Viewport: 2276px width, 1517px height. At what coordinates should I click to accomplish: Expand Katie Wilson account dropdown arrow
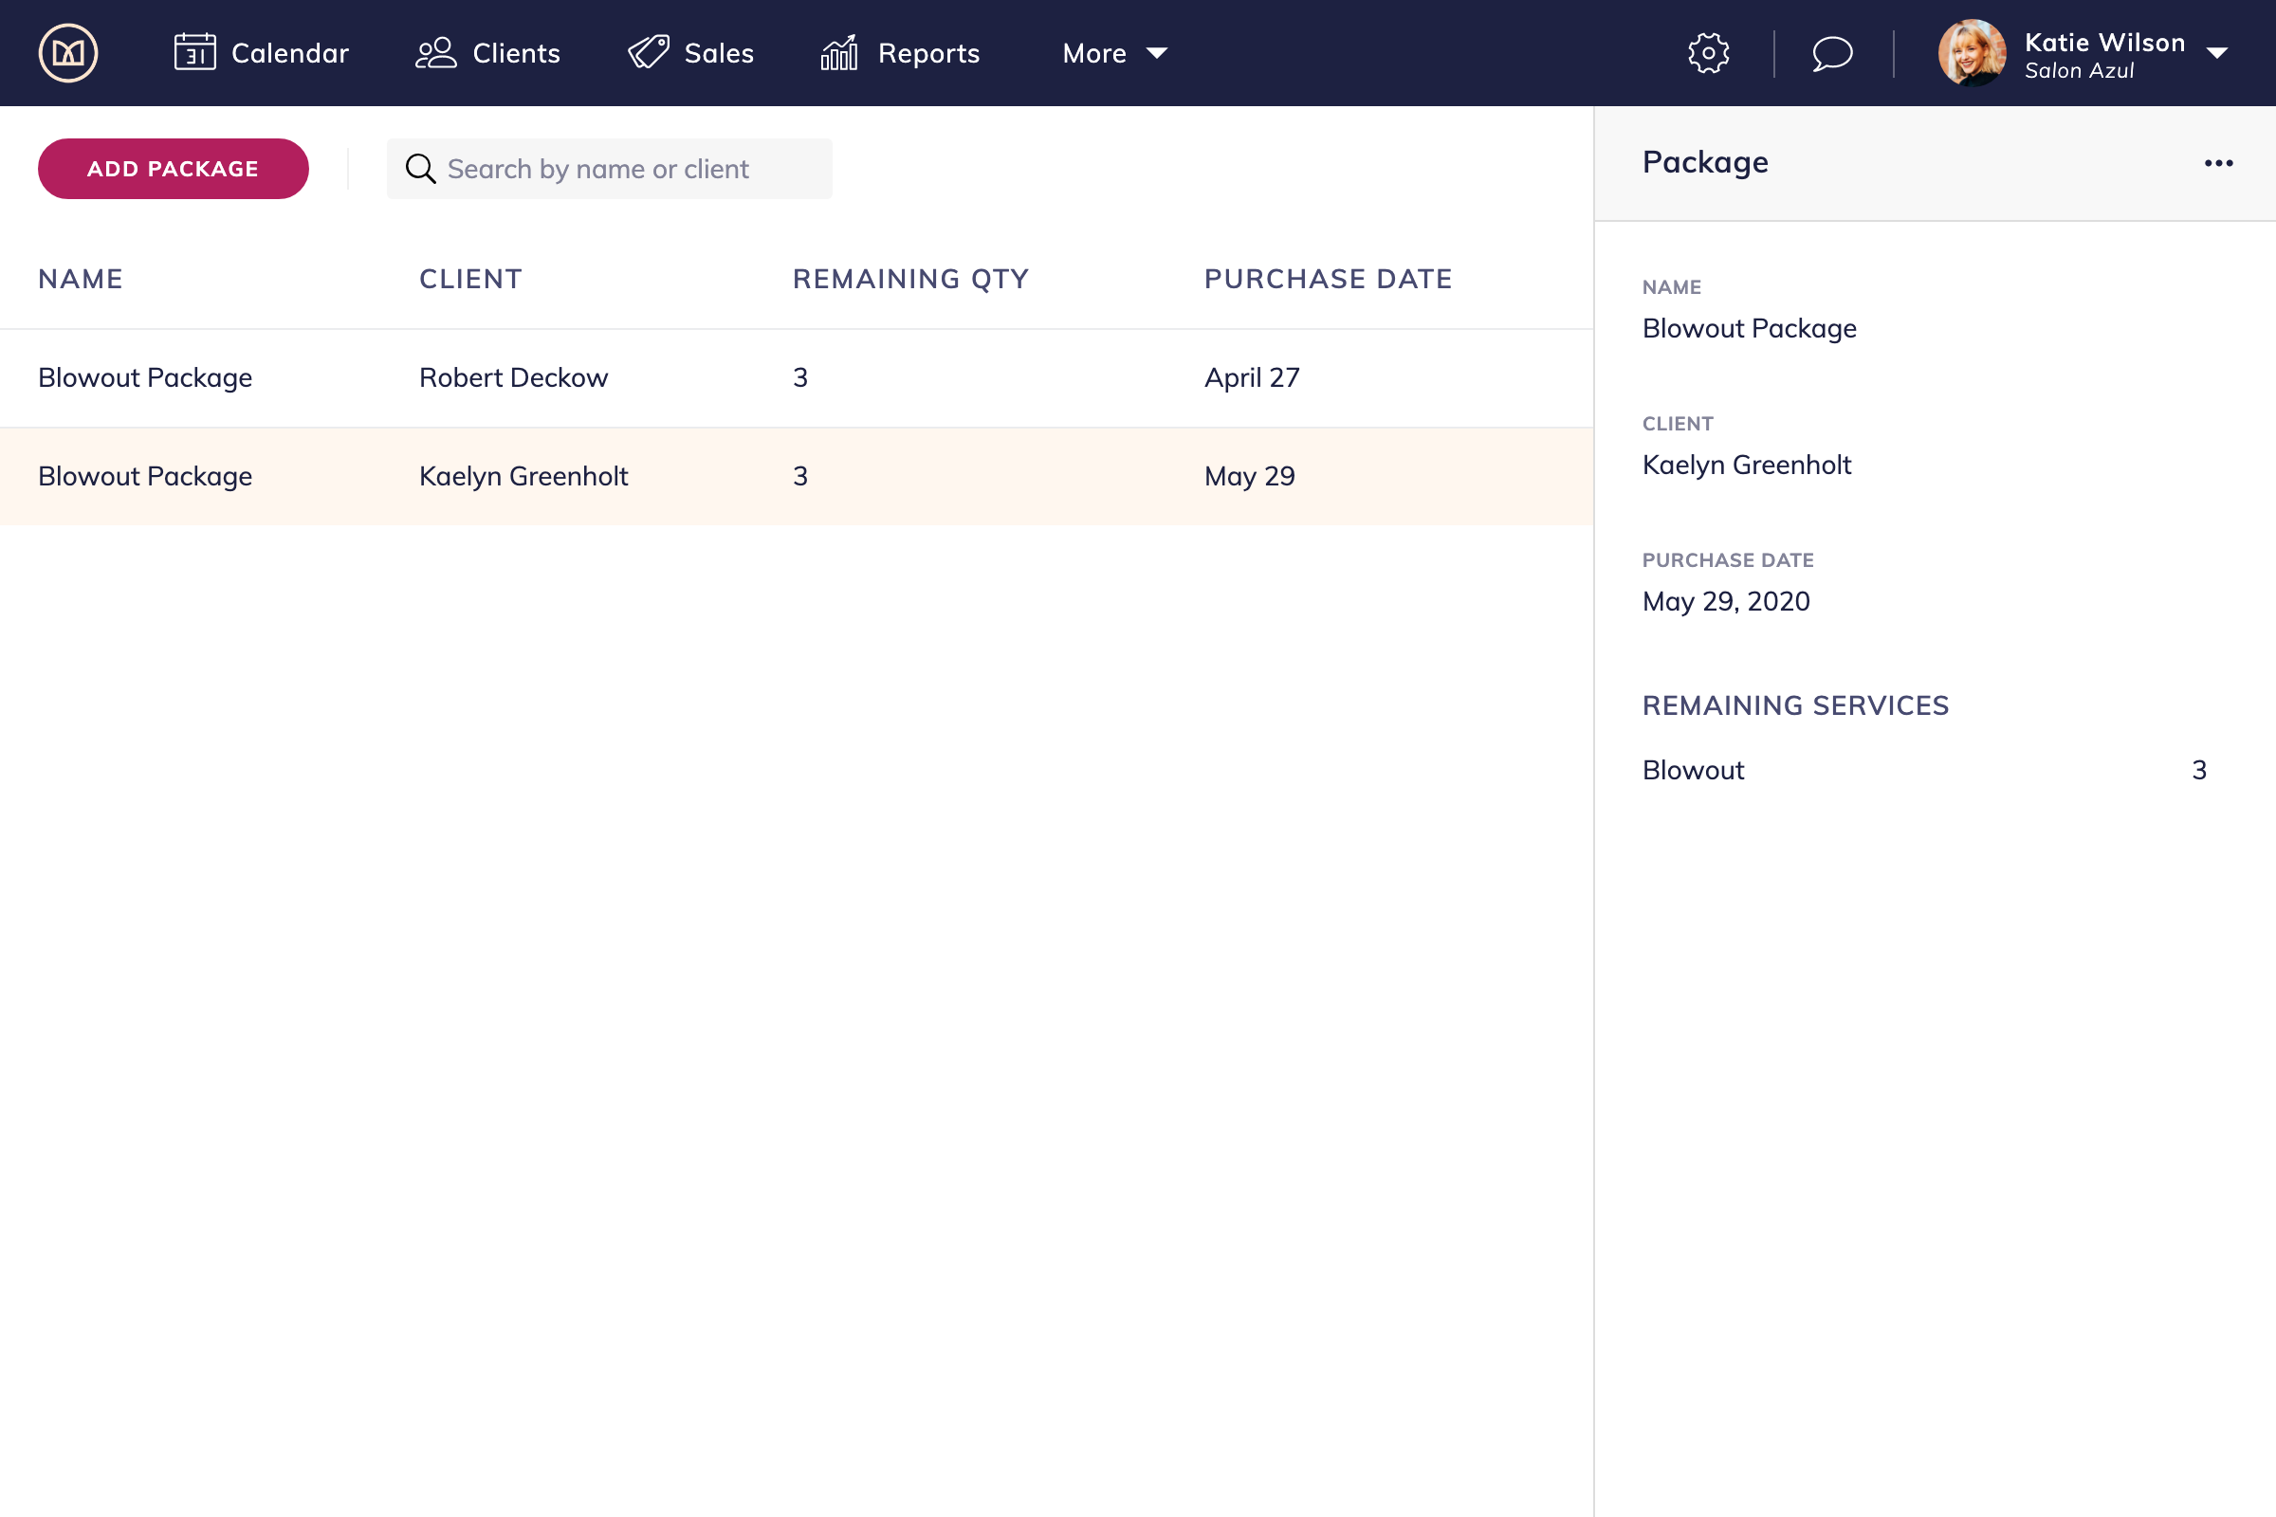2217,53
